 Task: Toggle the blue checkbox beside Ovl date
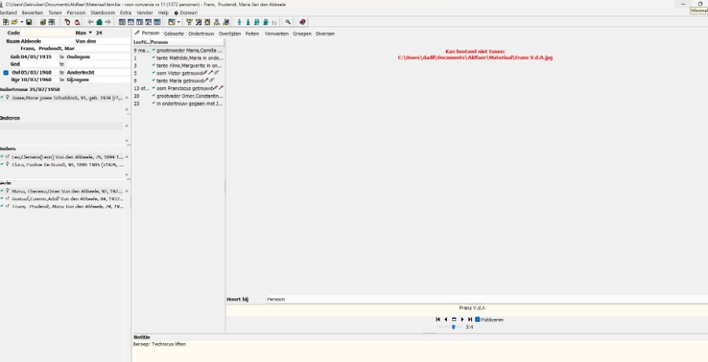tap(6, 72)
